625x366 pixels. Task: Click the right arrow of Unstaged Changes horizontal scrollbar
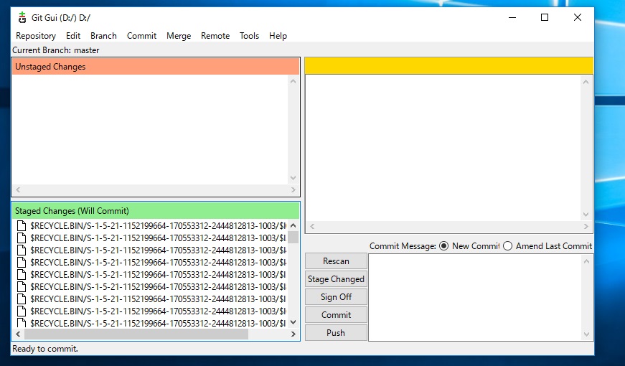pyautogui.click(x=293, y=189)
